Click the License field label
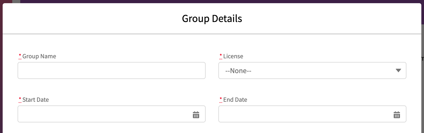This screenshot has width=424, height=133. (233, 56)
